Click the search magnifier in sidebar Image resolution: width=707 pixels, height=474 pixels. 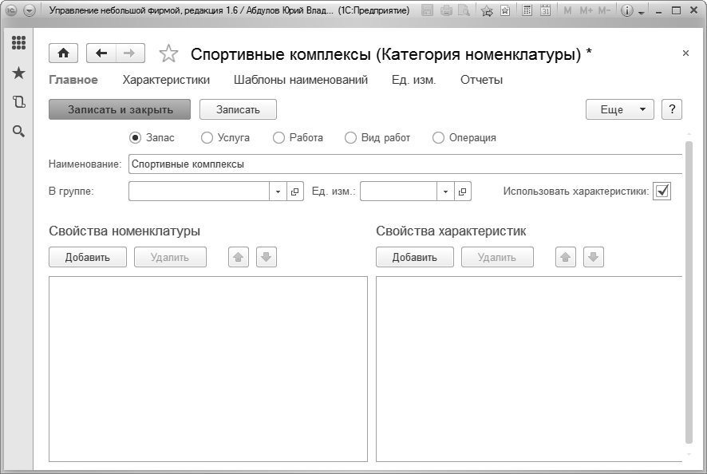(x=18, y=131)
